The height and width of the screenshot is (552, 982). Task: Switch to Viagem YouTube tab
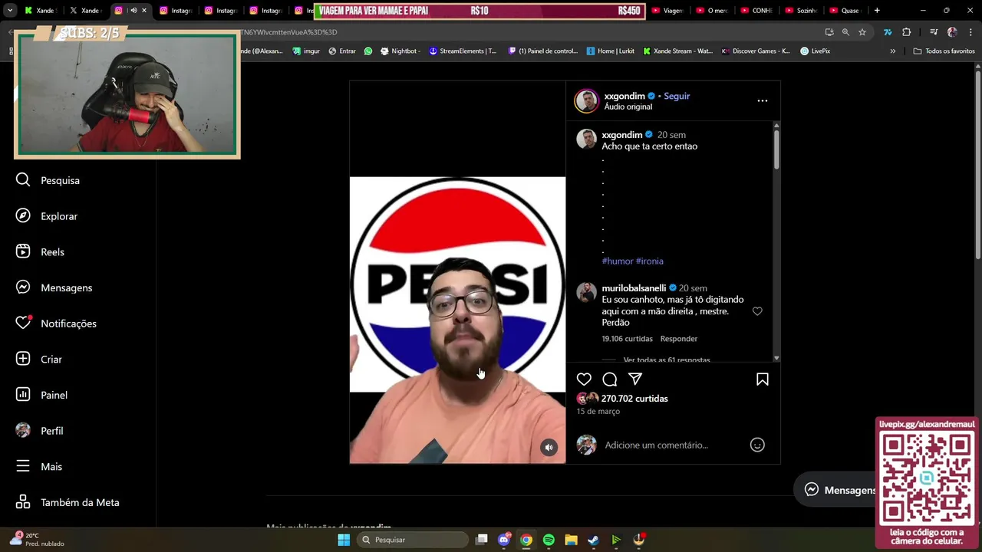[x=667, y=11]
